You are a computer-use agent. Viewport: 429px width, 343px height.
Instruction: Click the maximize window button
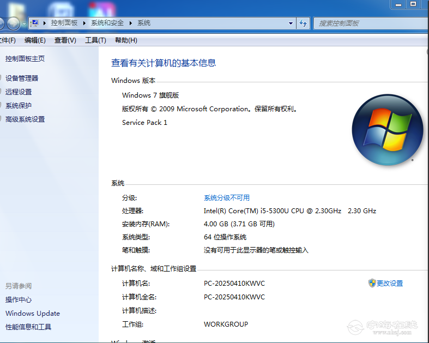tap(413, 4)
